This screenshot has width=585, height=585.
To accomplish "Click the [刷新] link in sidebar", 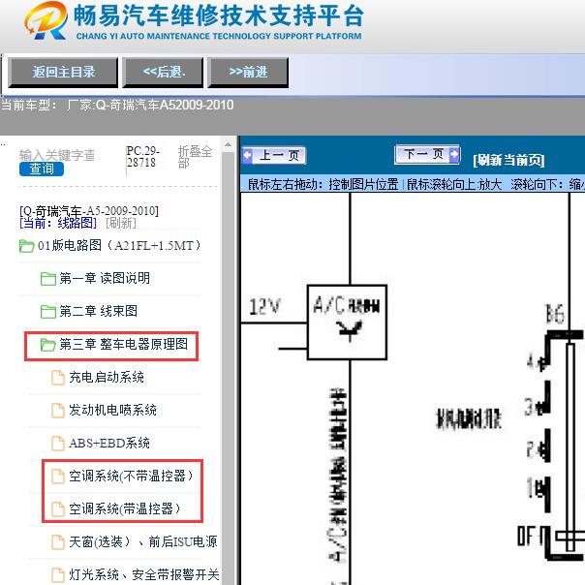I will point(121,223).
